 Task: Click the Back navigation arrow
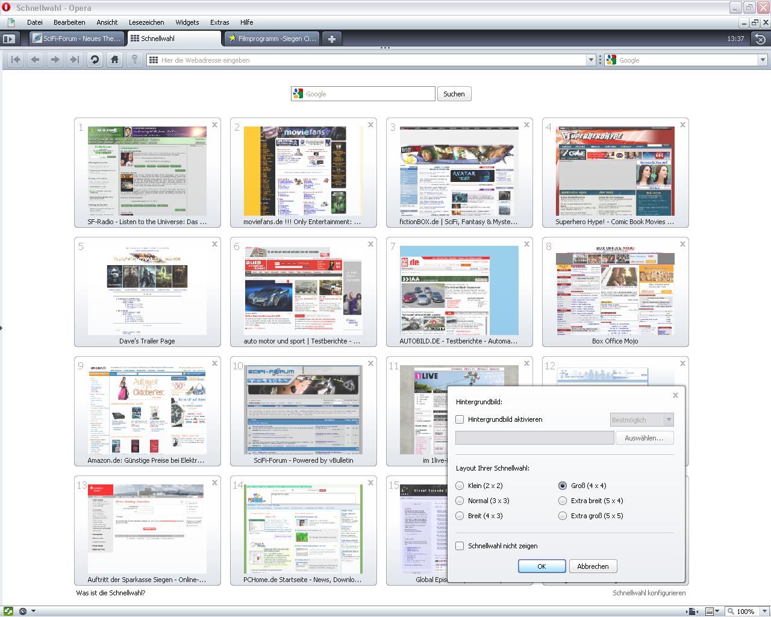36,60
